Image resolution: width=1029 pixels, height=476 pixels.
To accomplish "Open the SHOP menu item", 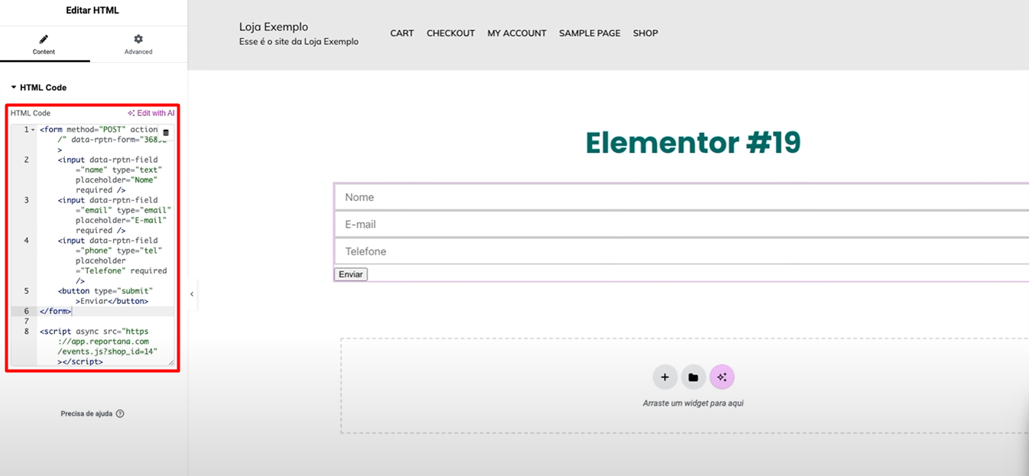I will (x=645, y=34).
